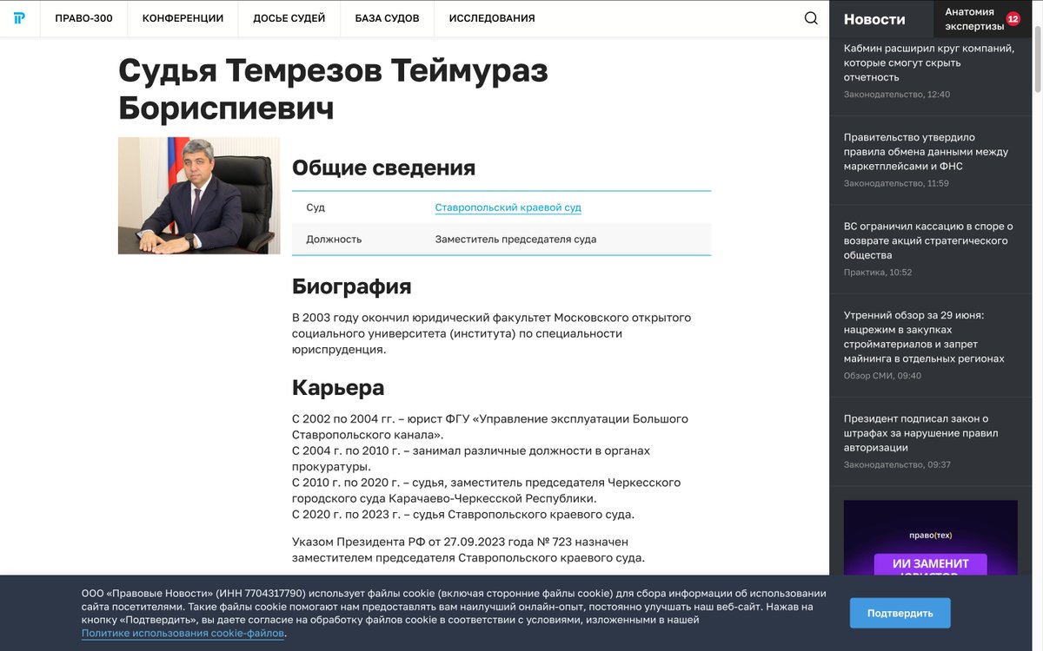Click the red 12 notification badge

[1013, 19]
